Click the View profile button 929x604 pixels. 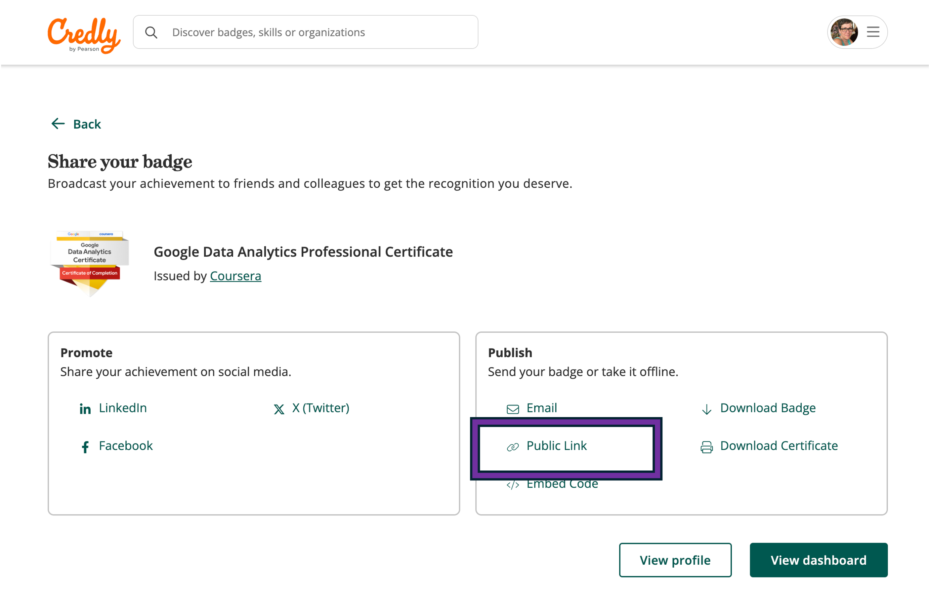675,560
